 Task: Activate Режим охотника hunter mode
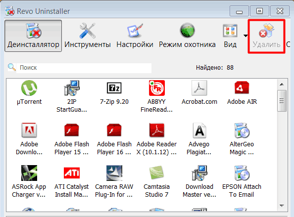(x=187, y=36)
